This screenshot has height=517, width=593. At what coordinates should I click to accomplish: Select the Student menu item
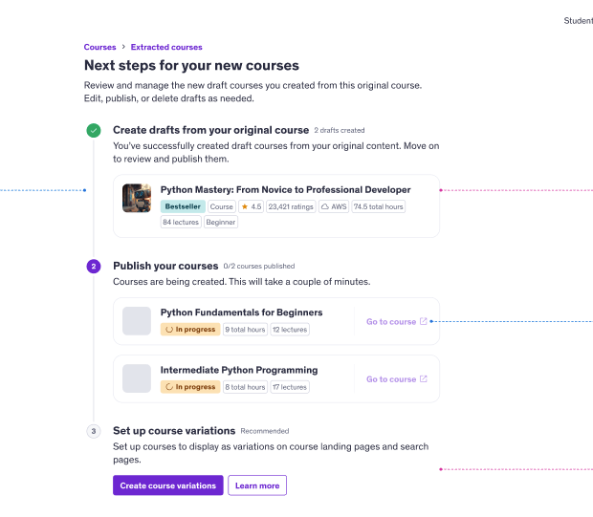pos(578,20)
